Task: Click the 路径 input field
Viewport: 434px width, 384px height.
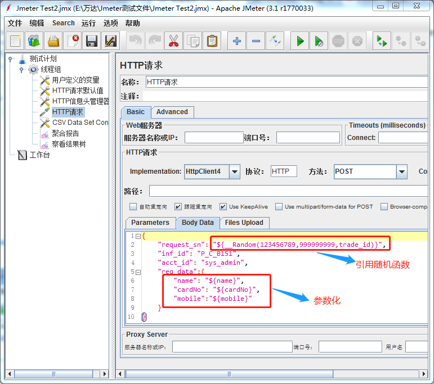Action: 288,191
